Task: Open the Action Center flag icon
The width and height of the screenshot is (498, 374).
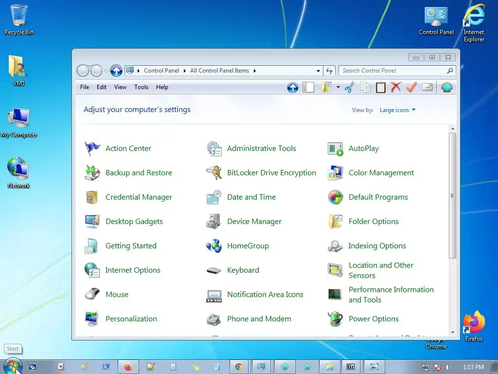Action: point(92,149)
